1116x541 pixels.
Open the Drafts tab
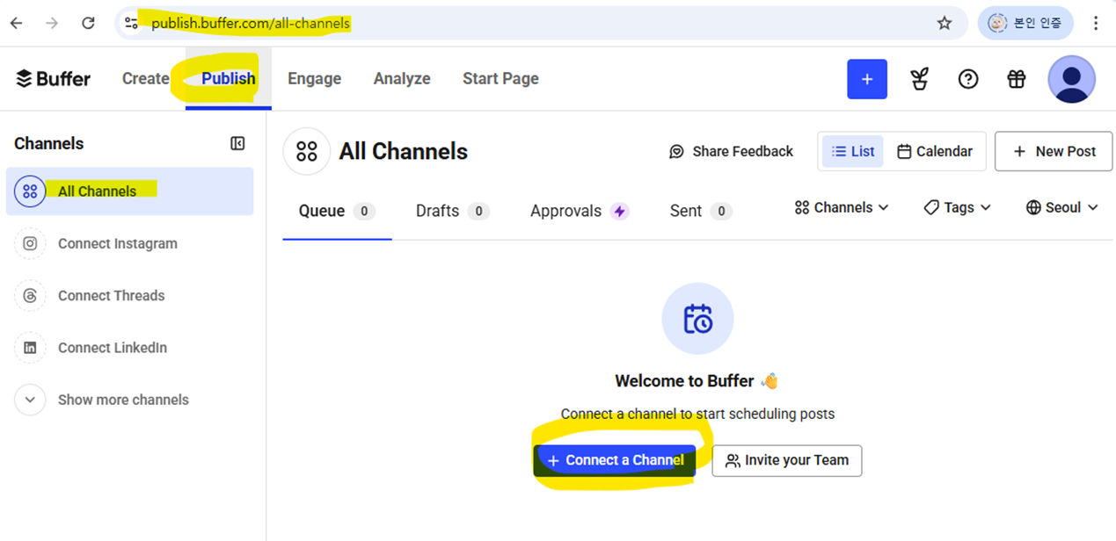[x=452, y=211]
